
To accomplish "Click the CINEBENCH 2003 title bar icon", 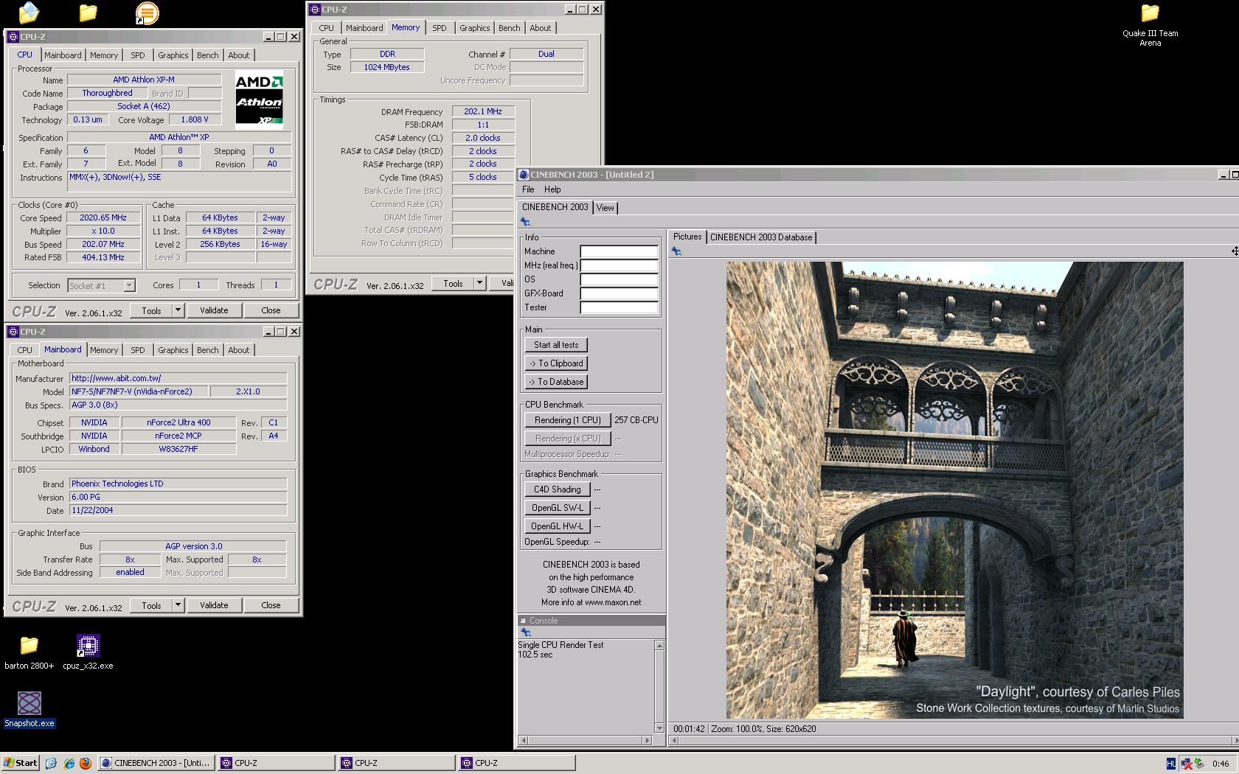I will (x=524, y=175).
